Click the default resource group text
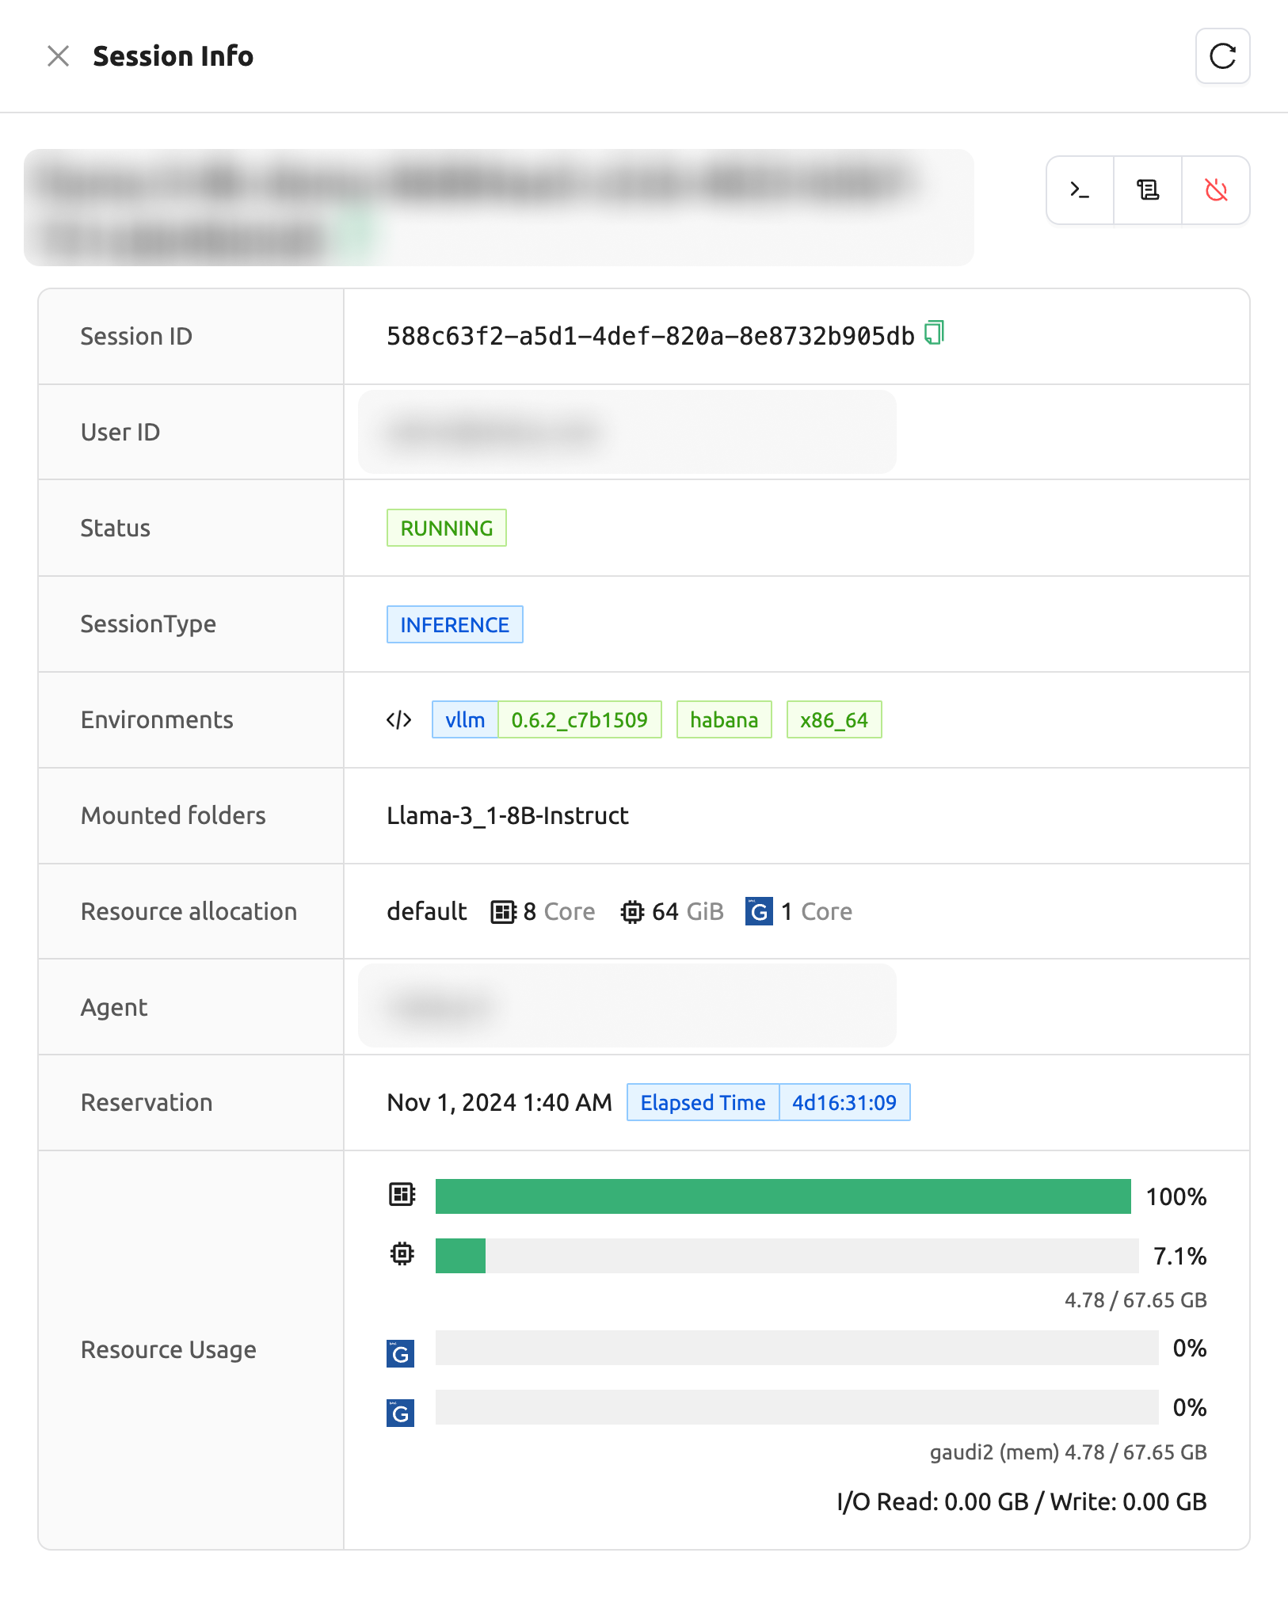Screen dimensions: 1288x1610 click(427, 911)
